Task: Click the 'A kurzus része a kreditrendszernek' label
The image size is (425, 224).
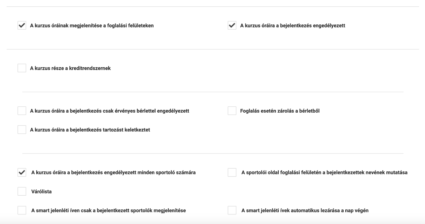Action: [70, 68]
